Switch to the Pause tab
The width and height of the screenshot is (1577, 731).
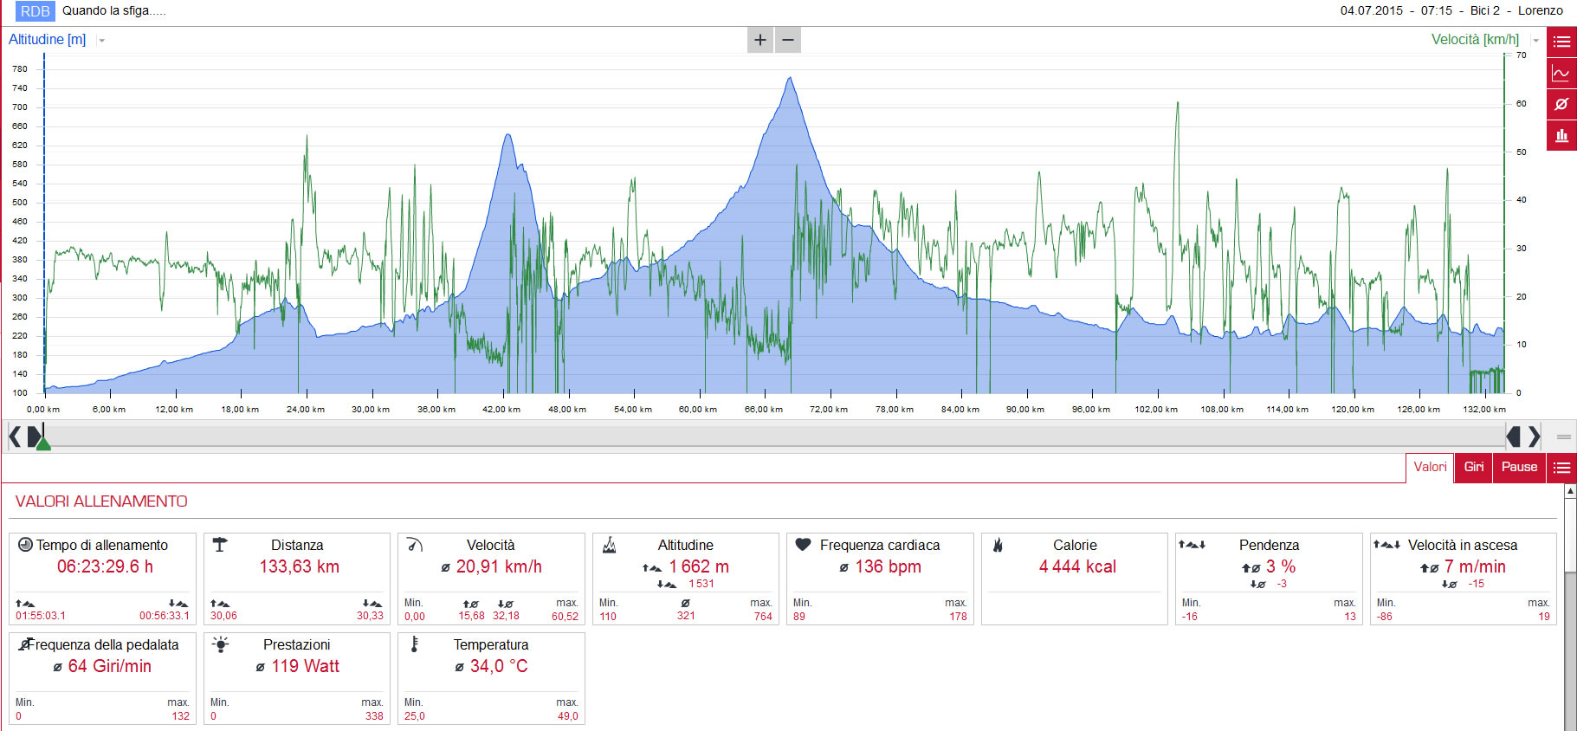click(x=1519, y=468)
